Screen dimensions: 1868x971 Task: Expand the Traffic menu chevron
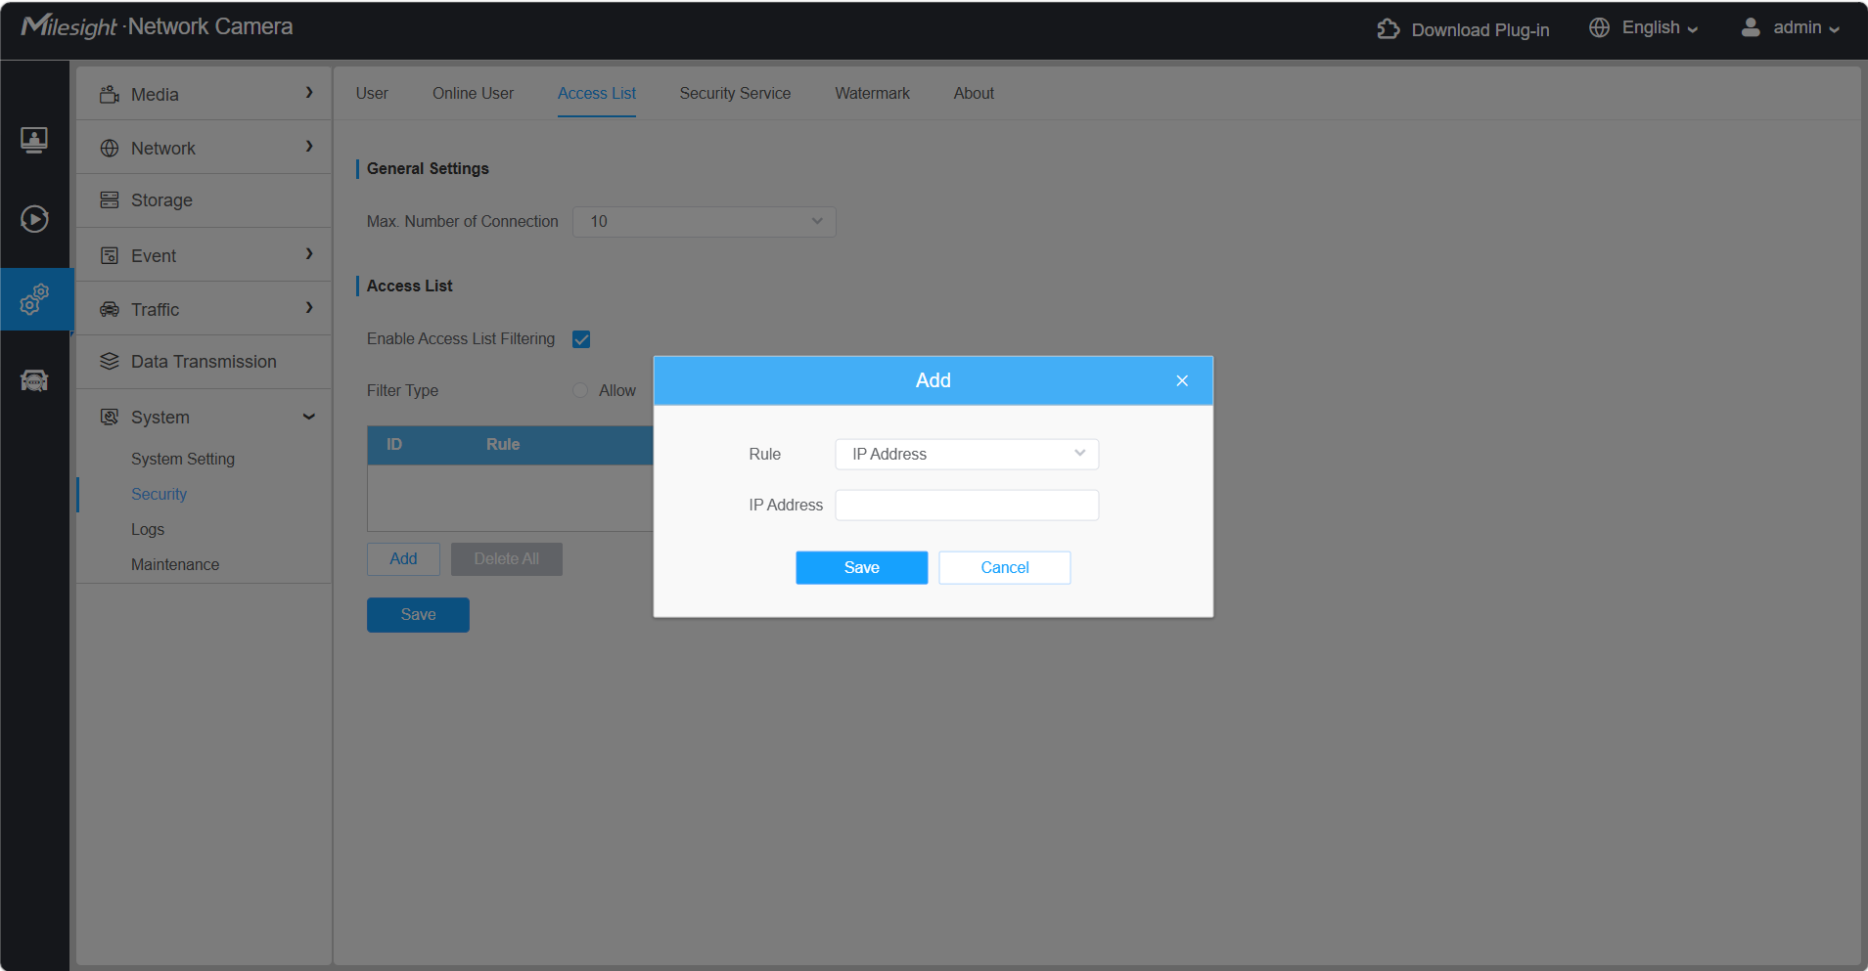(309, 308)
